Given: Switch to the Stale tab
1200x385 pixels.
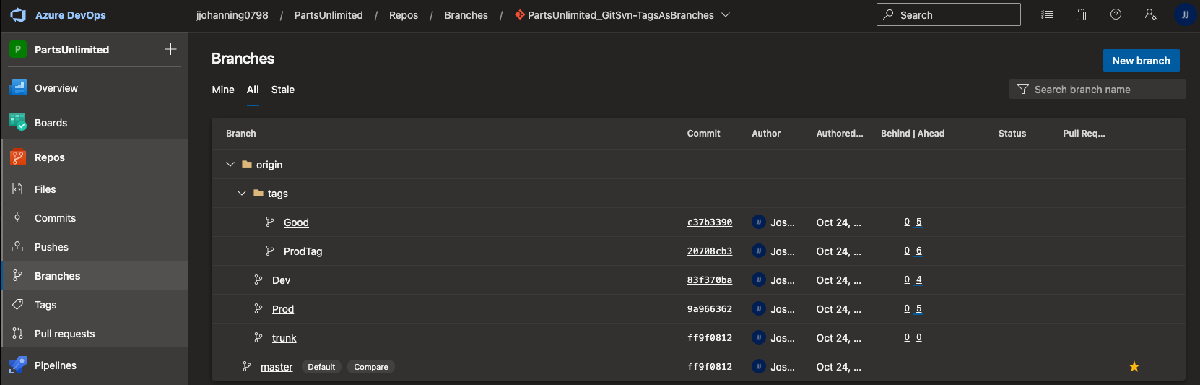Looking at the screenshot, I should click(x=282, y=90).
